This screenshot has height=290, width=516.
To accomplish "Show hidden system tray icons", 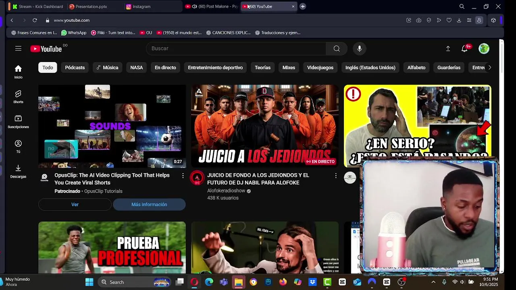I will [x=433, y=282].
